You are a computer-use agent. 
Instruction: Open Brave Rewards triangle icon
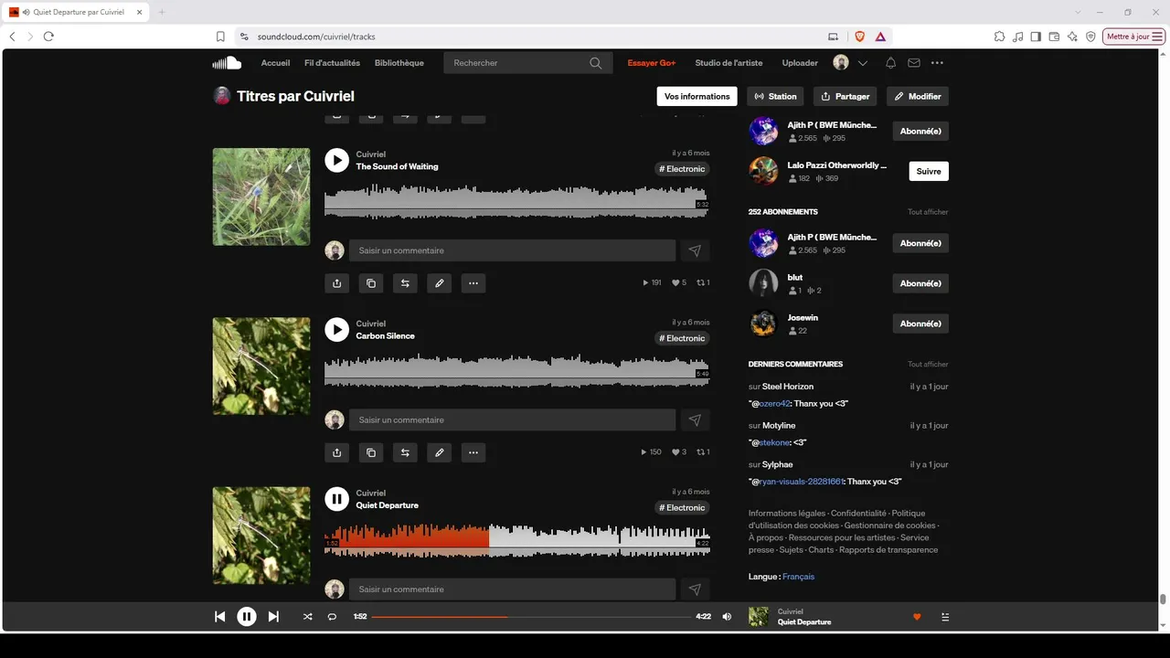pos(880,37)
